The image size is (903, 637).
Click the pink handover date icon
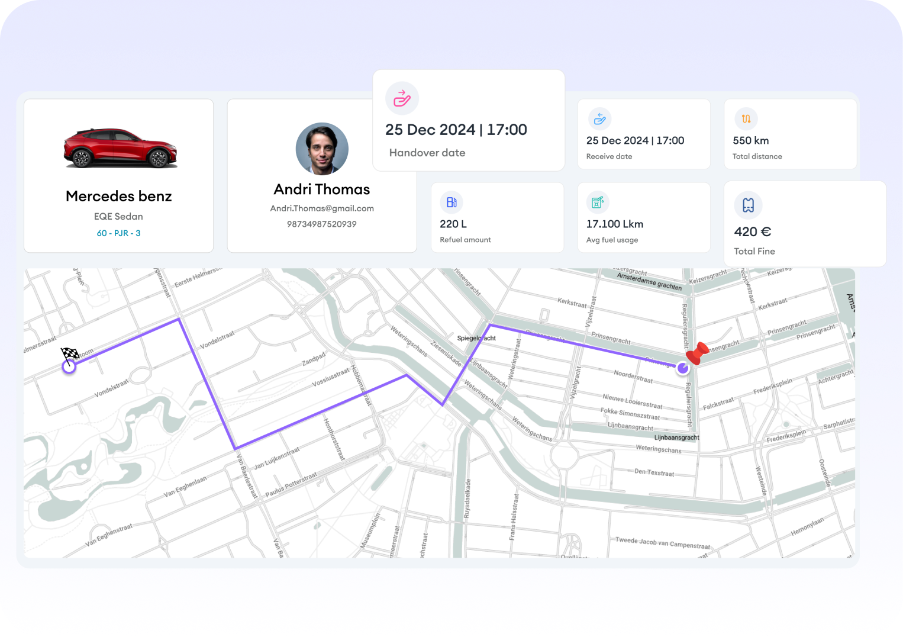tap(402, 98)
